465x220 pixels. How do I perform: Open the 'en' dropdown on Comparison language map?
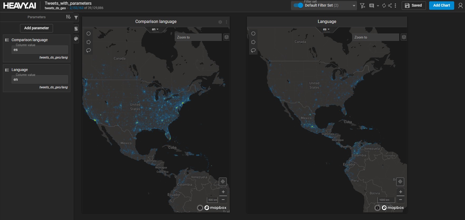(155, 29)
